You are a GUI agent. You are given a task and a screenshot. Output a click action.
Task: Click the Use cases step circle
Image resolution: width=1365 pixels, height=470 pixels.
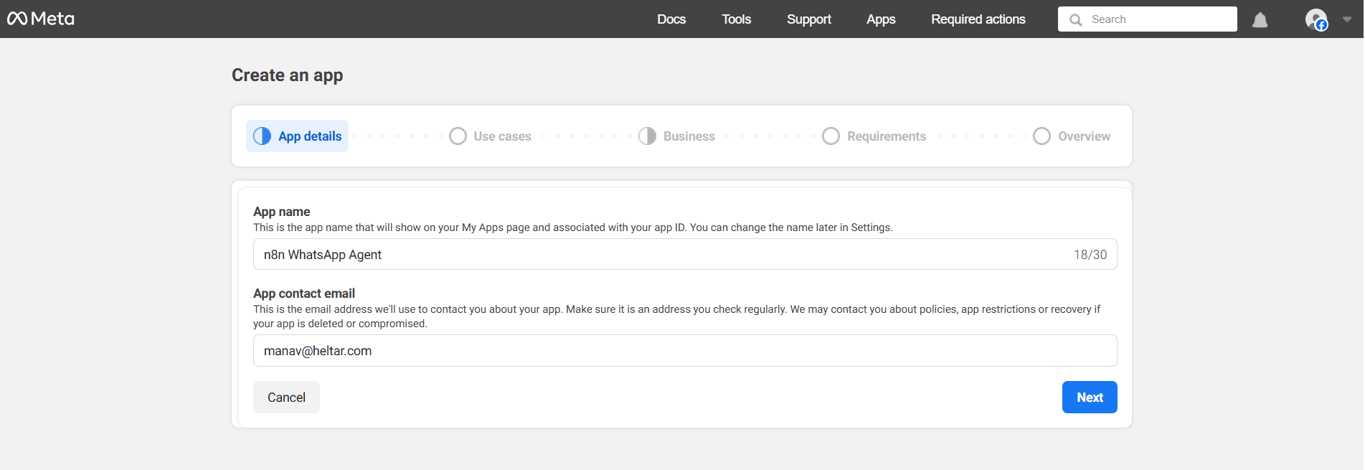(x=458, y=136)
